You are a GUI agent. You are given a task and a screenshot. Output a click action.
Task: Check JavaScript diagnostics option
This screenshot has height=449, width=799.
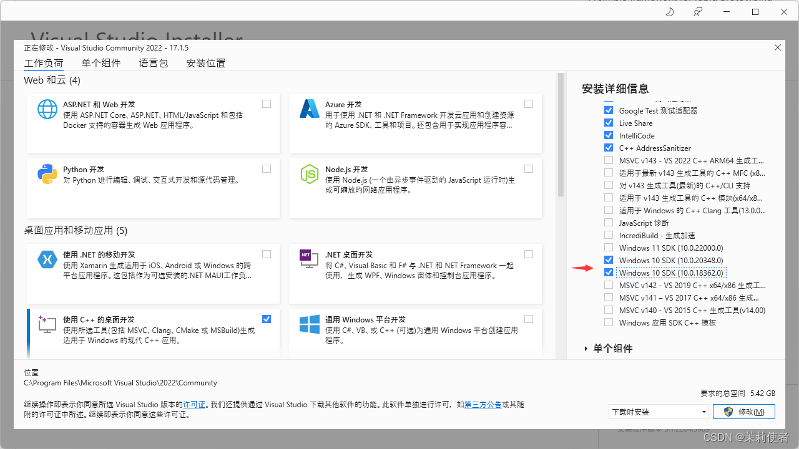(609, 223)
